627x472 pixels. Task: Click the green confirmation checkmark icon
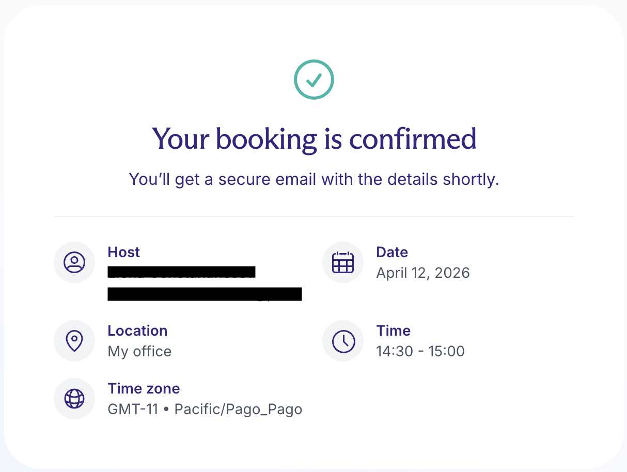tap(314, 80)
